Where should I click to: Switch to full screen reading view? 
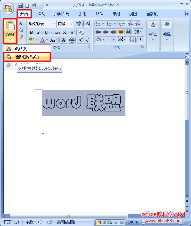[104, 222]
